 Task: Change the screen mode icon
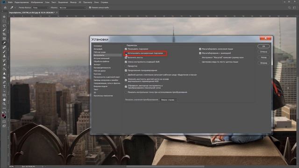coord(4,126)
